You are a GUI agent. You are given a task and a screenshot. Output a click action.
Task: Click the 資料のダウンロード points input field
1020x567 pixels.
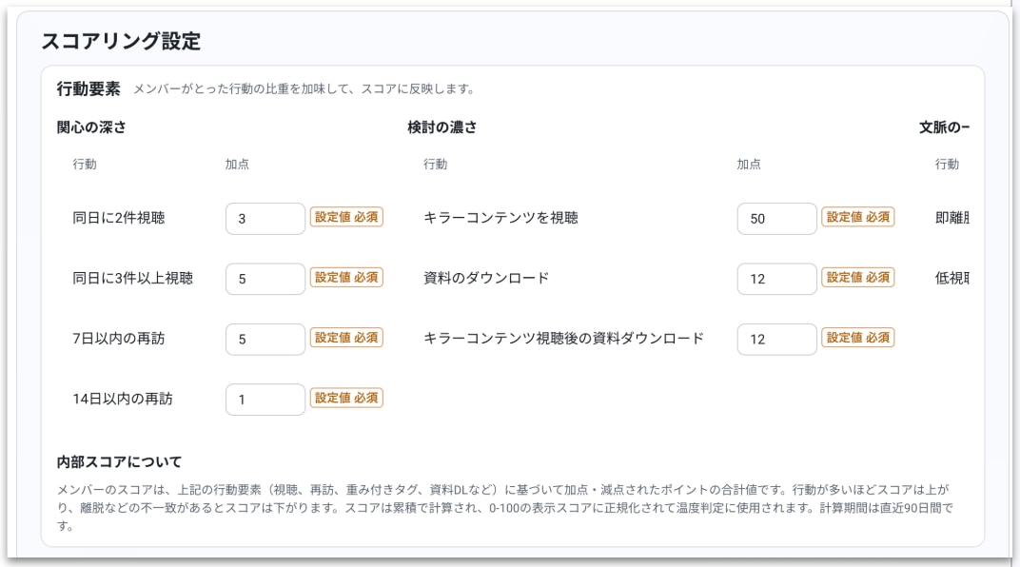point(776,279)
